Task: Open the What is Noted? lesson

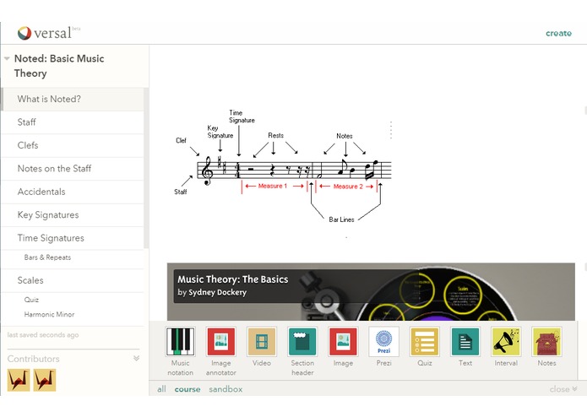Action: (x=73, y=99)
